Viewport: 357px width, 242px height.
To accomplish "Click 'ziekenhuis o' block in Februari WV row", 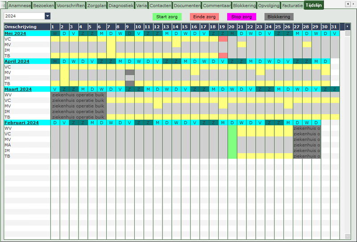I will tap(307, 128).
